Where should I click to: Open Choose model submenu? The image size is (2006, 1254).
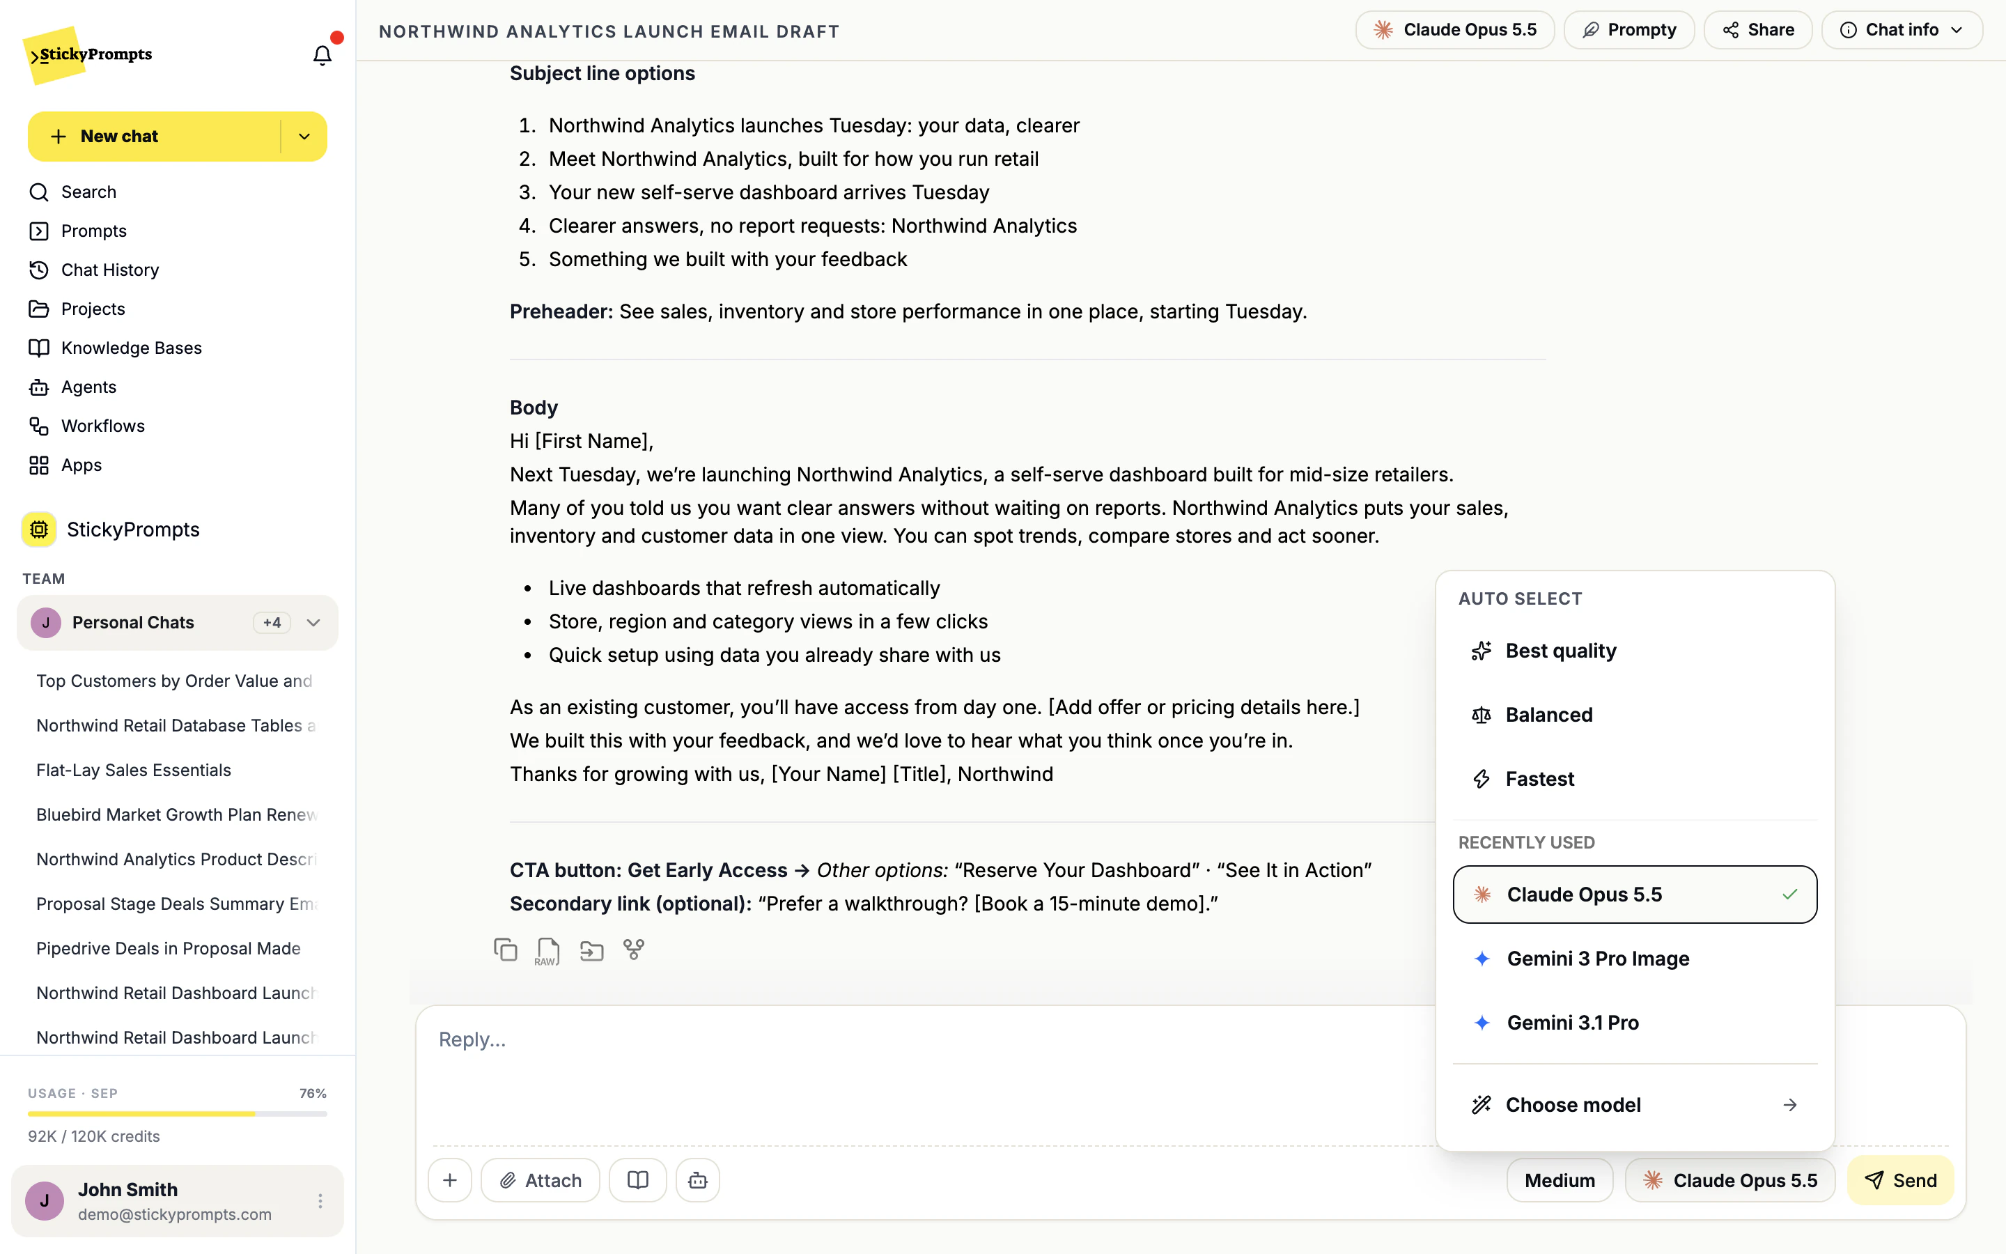point(1635,1105)
